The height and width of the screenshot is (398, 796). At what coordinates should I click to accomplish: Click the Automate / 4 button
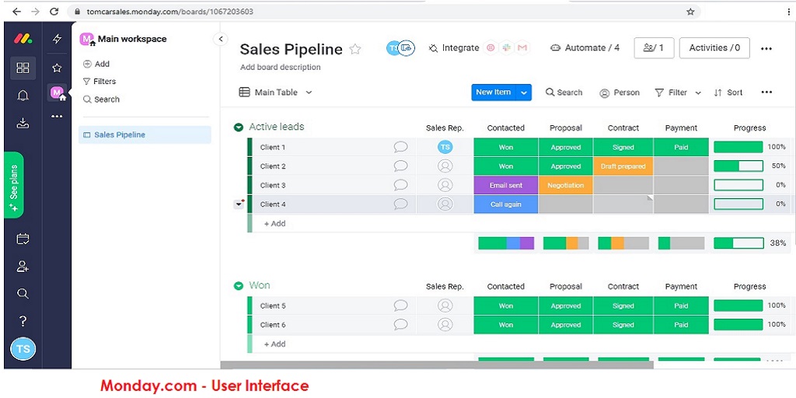tap(585, 48)
